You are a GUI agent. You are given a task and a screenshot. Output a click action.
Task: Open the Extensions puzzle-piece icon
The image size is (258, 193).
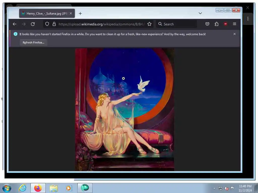coord(216,24)
